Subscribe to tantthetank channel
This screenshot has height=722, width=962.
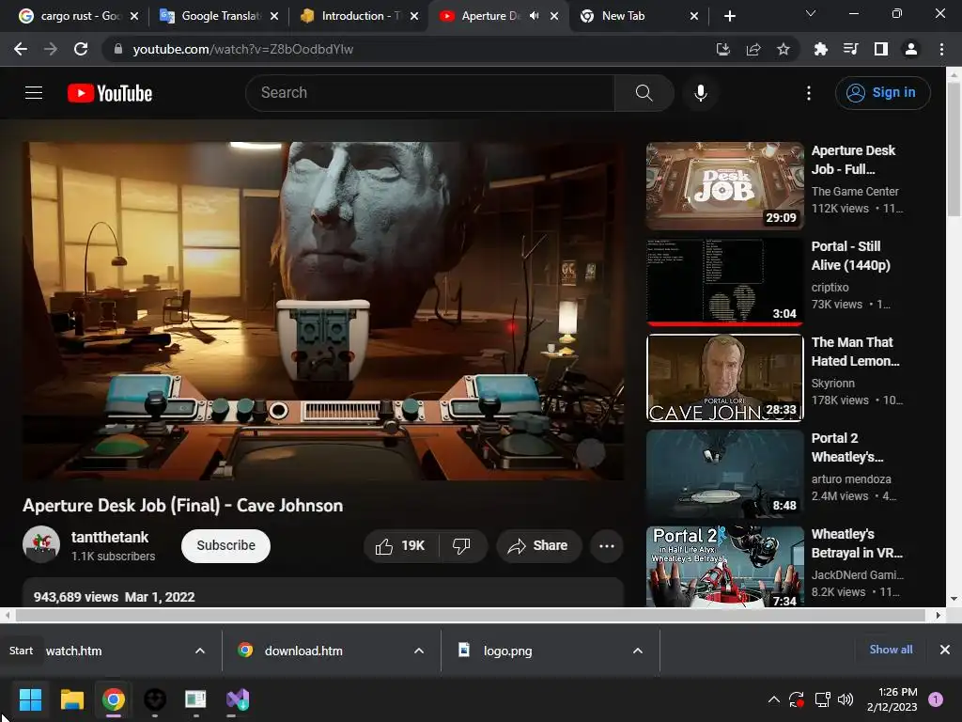(x=225, y=546)
